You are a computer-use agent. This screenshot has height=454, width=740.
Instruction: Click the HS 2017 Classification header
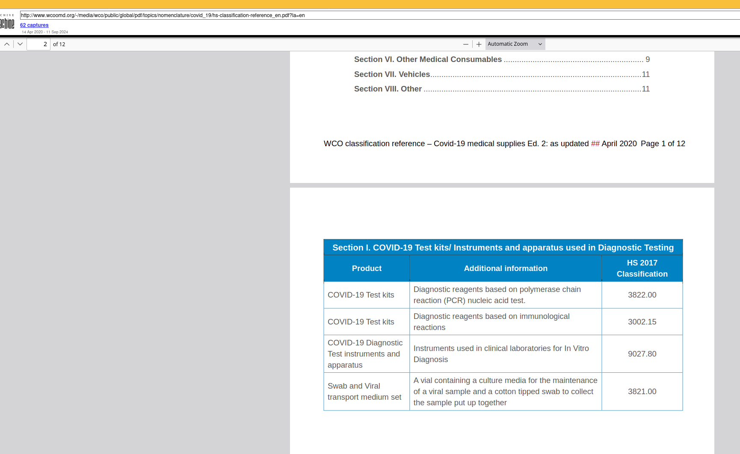point(642,268)
